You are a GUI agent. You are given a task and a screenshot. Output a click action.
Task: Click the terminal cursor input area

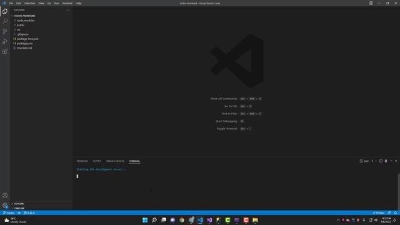point(77,176)
